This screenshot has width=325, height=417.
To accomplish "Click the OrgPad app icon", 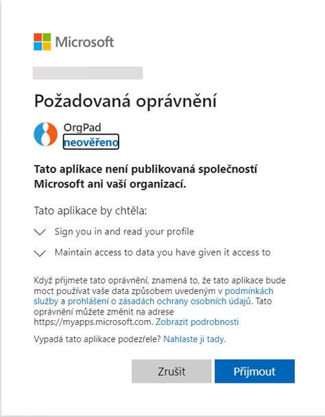I will coord(46,134).
